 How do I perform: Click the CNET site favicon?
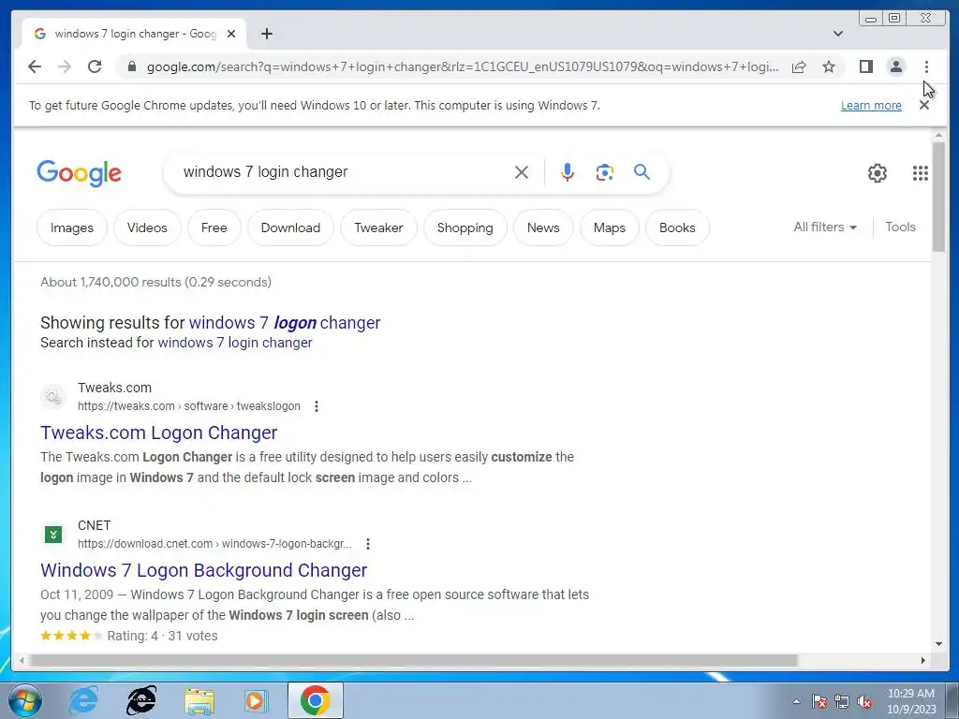(53, 535)
